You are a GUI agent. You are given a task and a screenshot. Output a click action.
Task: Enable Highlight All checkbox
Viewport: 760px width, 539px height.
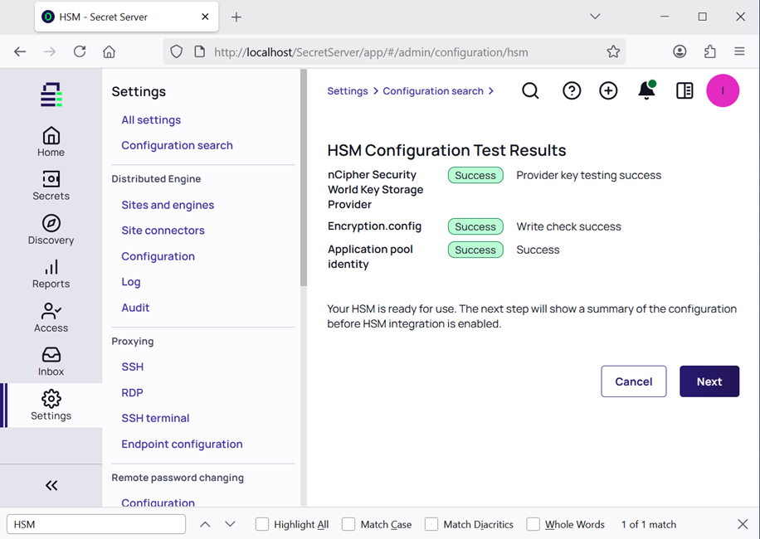click(x=261, y=524)
